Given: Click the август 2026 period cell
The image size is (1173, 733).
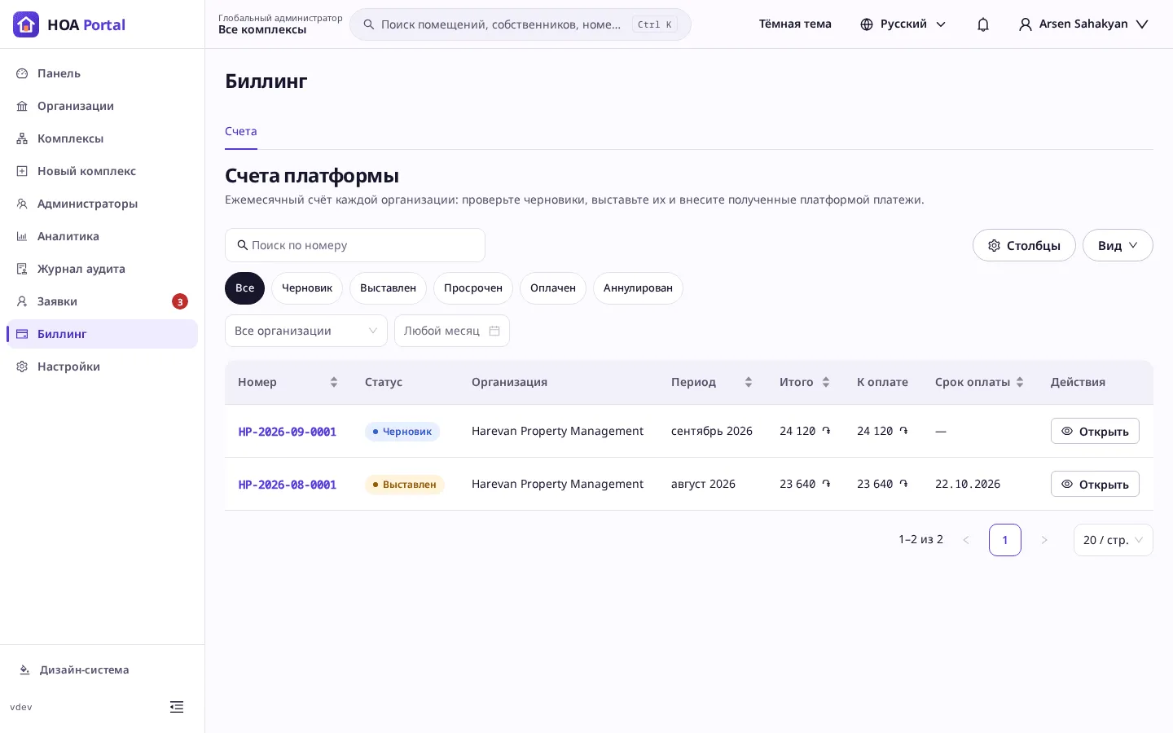Looking at the screenshot, I should [703, 484].
